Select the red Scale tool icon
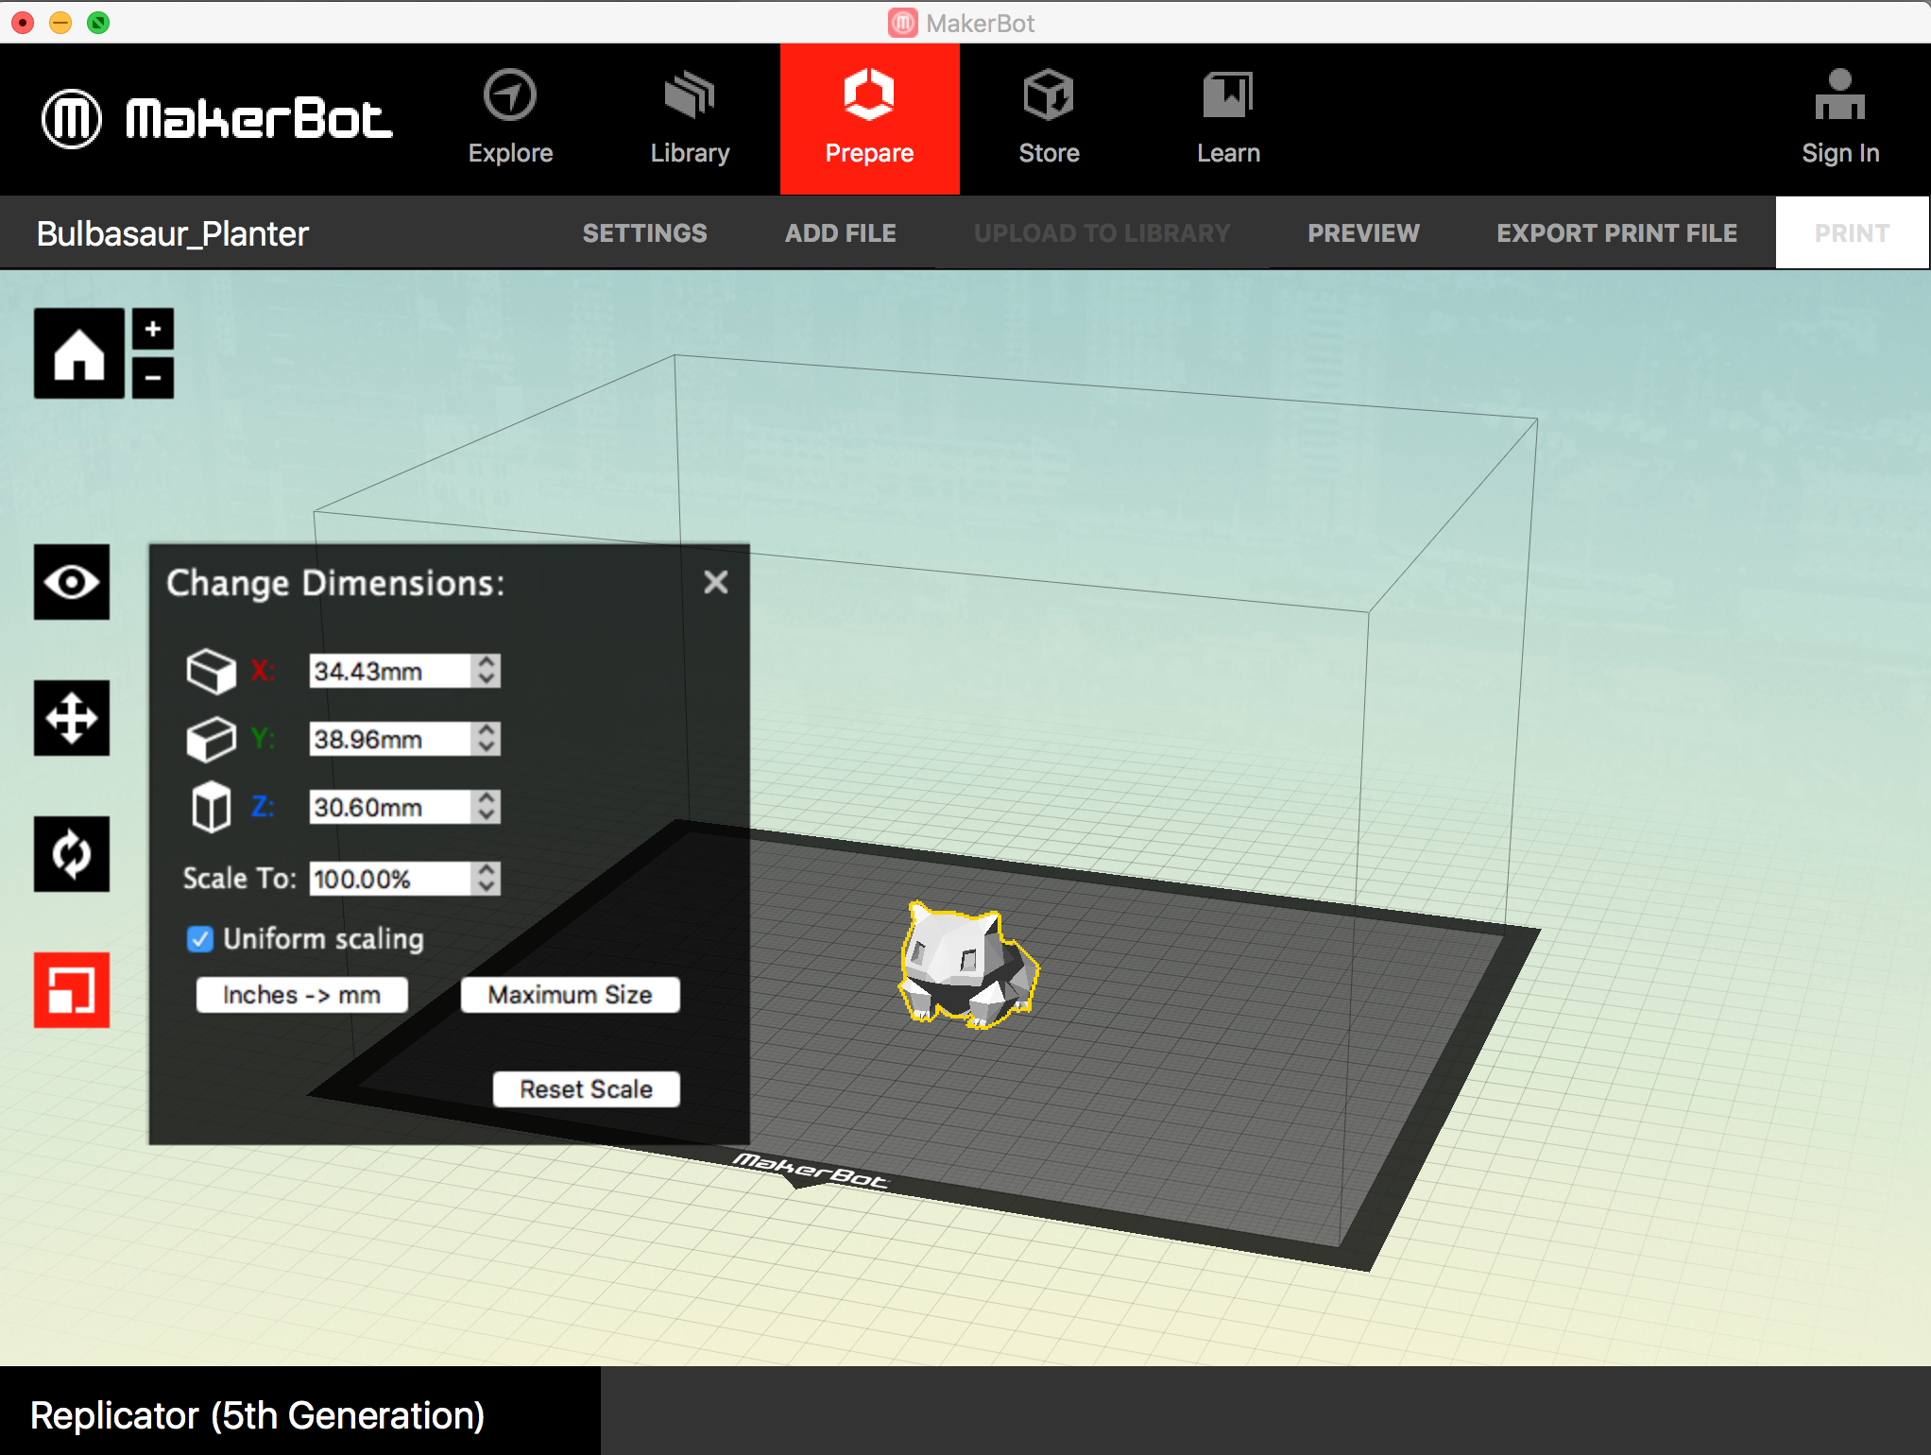Image resolution: width=1931 pixels, height=1455 pixels. coord(72,990)
